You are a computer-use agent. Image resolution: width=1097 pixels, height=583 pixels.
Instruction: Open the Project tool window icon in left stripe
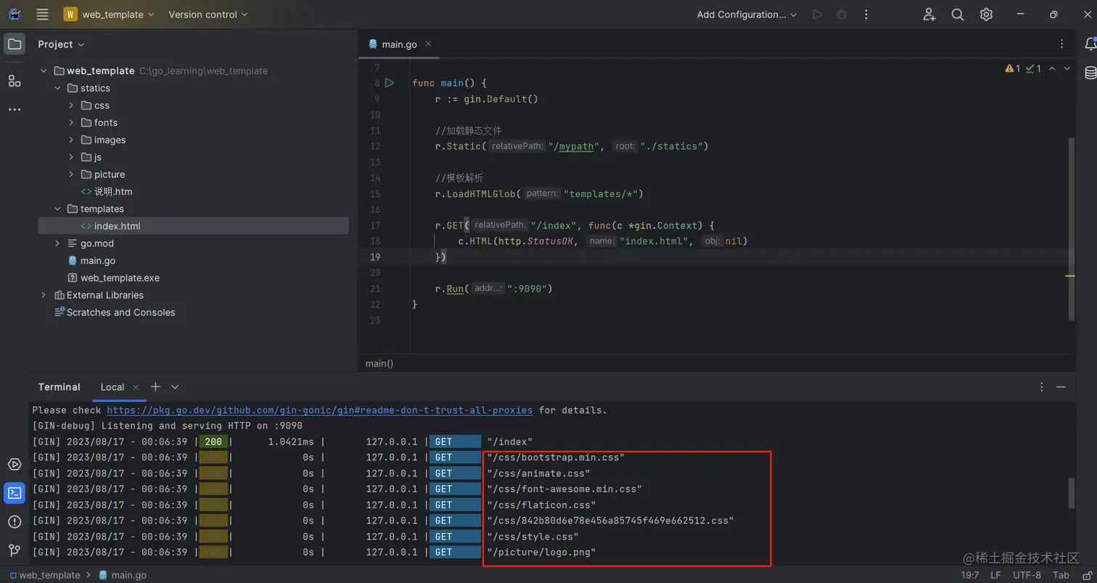point(15,45)
